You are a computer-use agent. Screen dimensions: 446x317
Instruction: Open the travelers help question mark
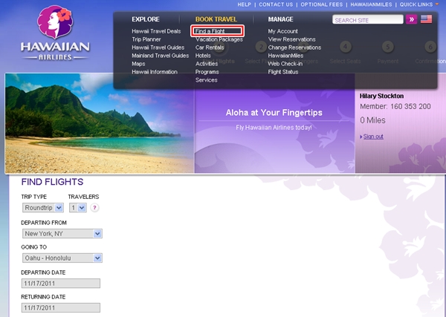coord(94,208)
